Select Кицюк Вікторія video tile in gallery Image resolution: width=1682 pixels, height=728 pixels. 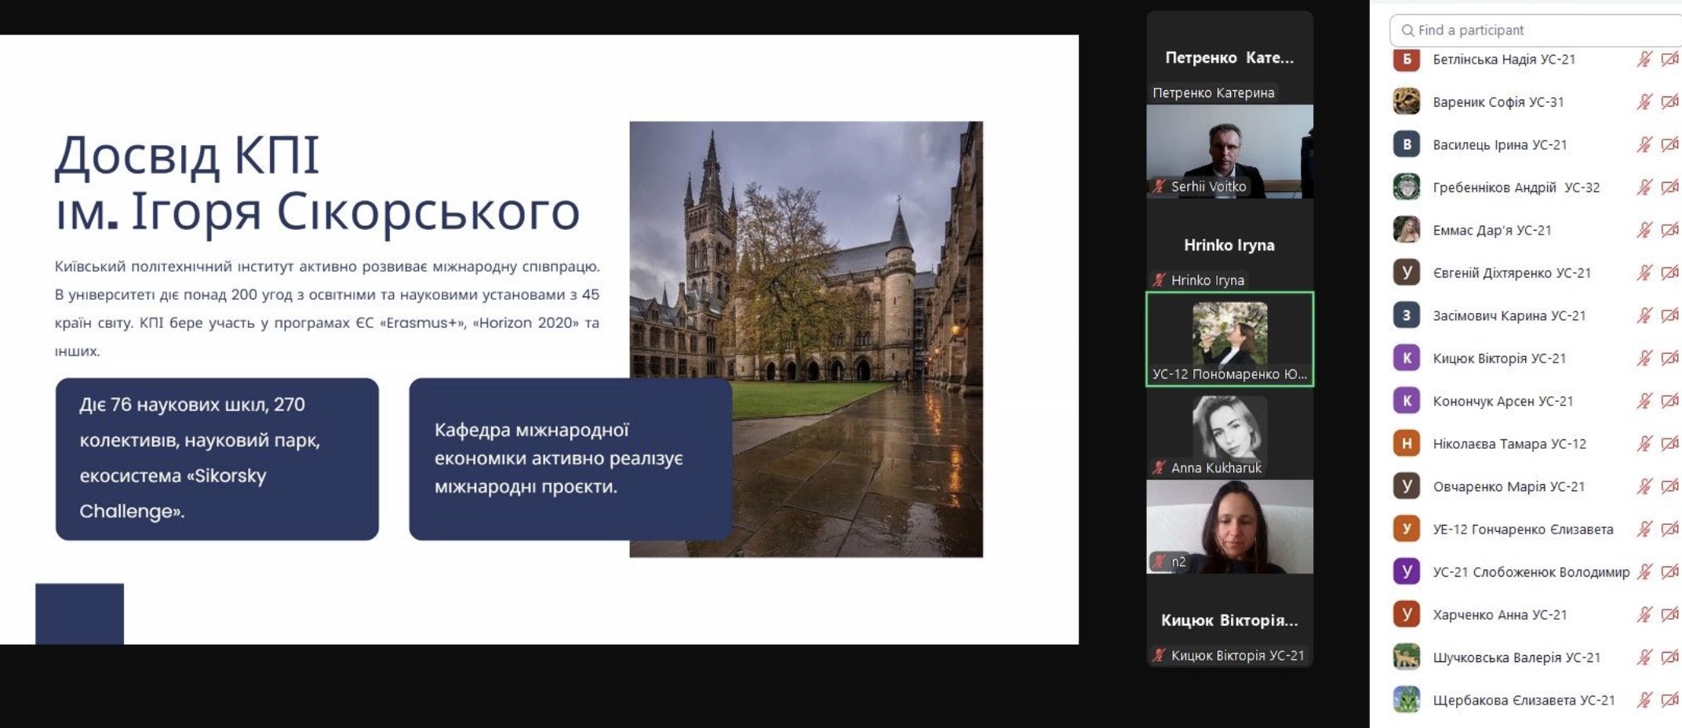(1229, 621)
